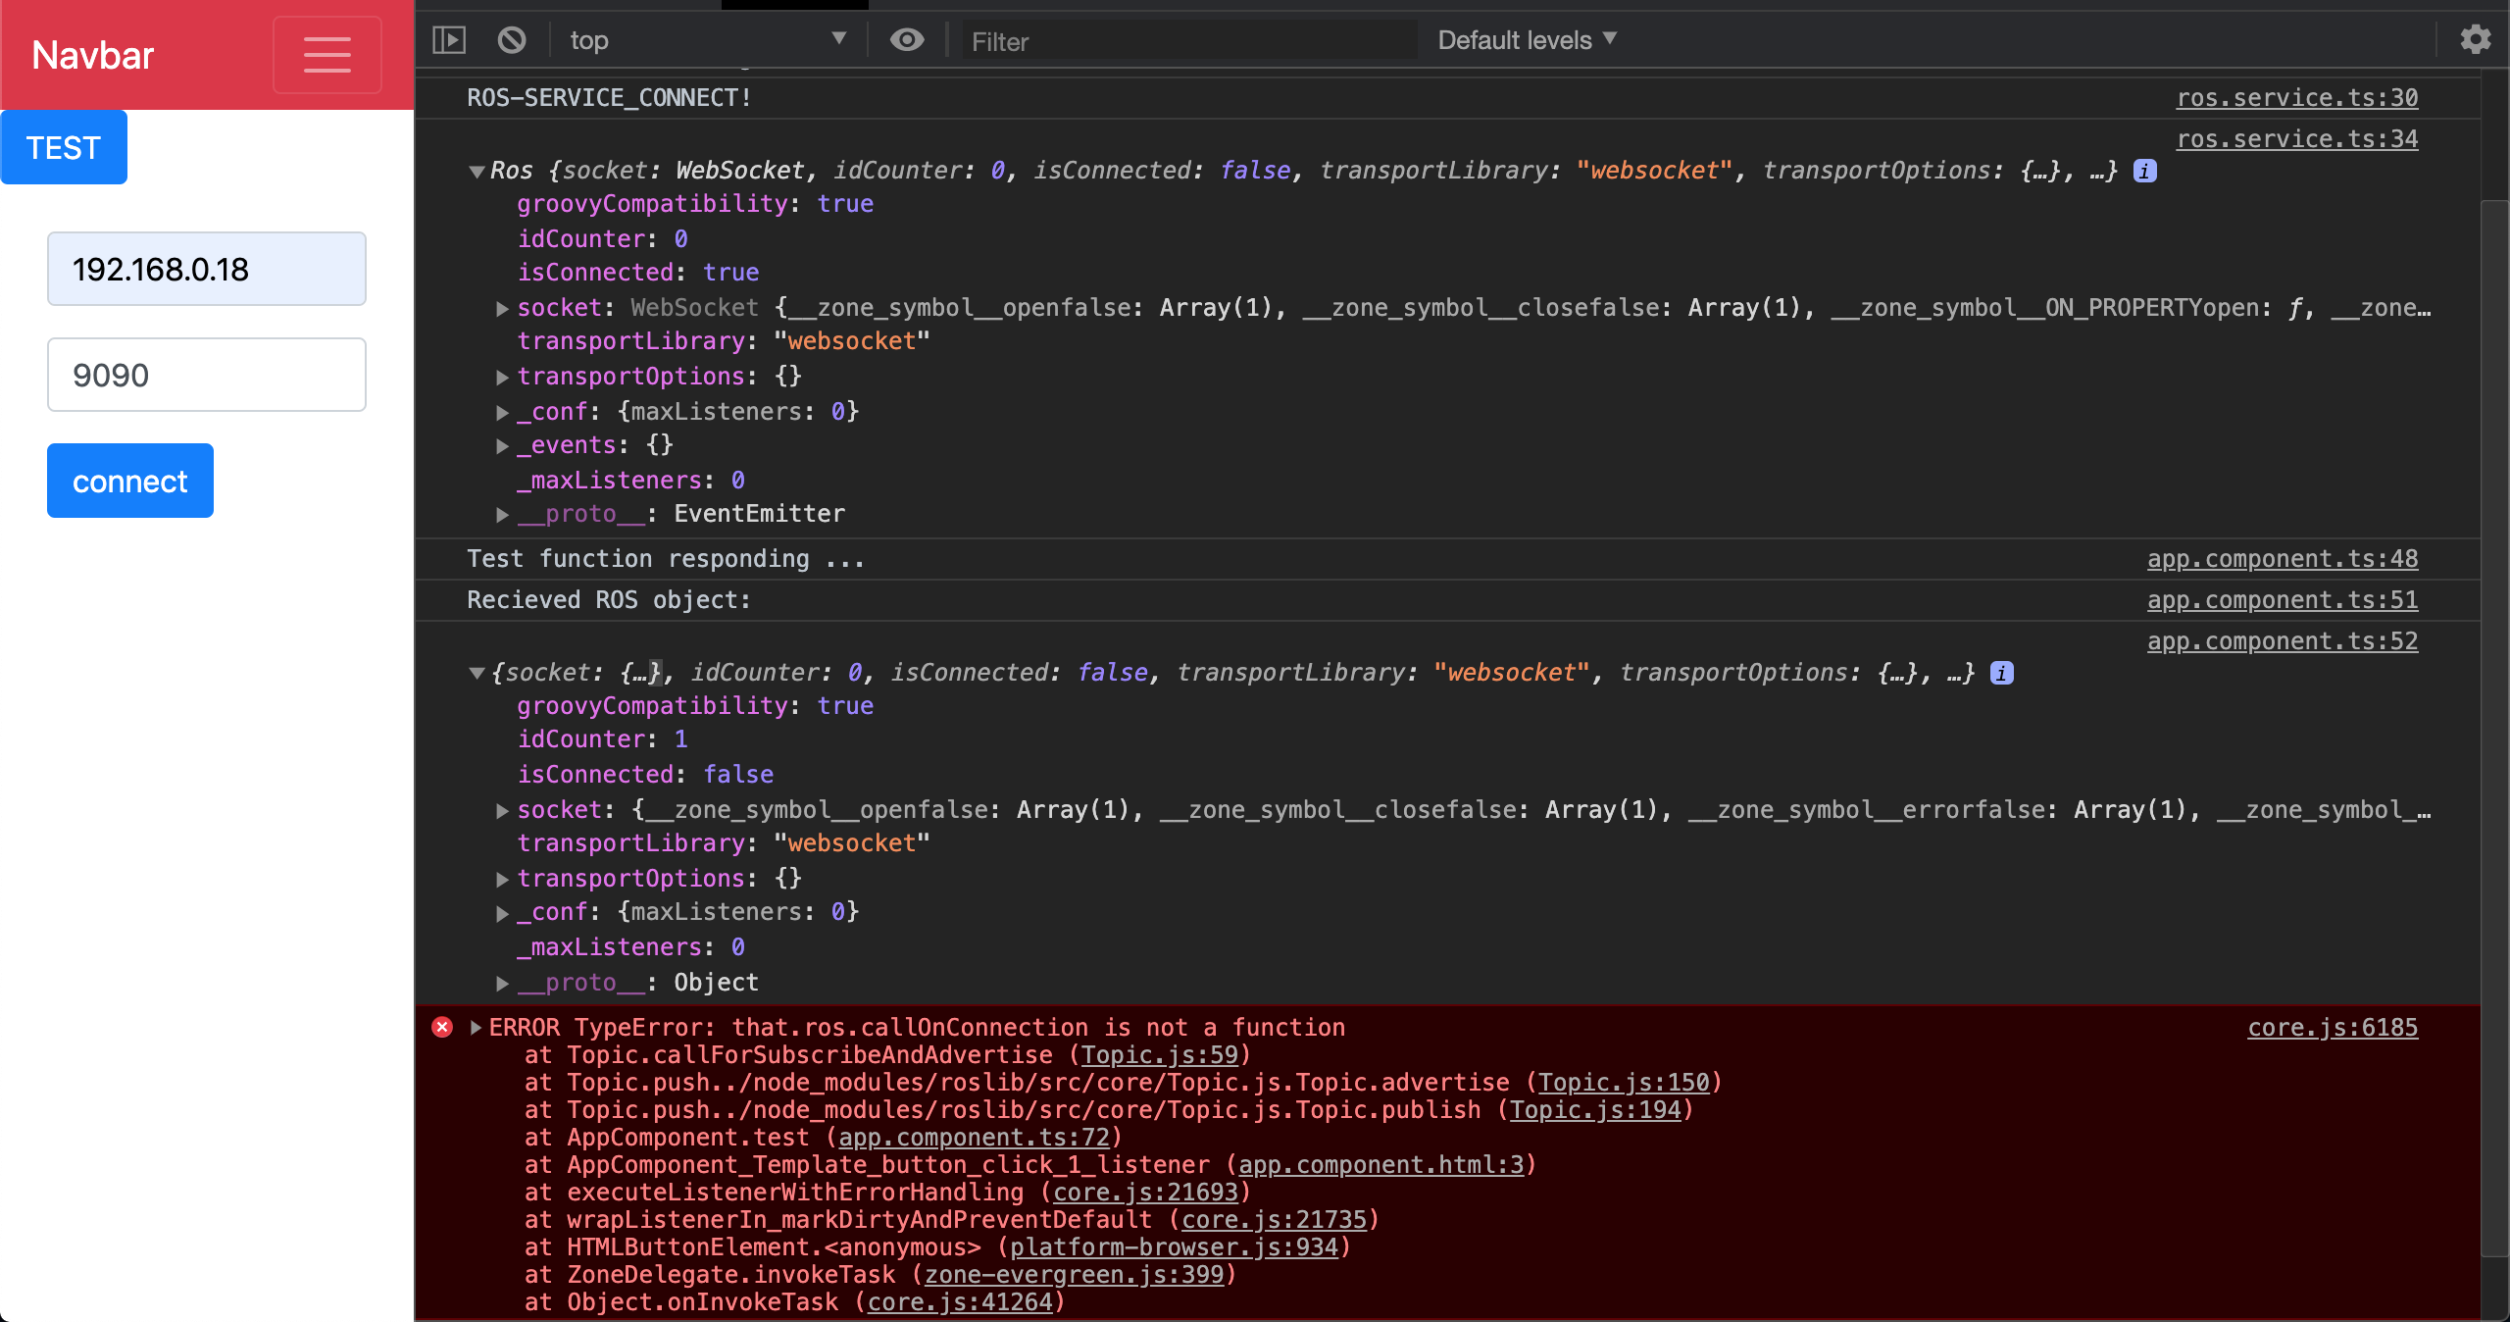Click the TEST button

tap(64, 147)
